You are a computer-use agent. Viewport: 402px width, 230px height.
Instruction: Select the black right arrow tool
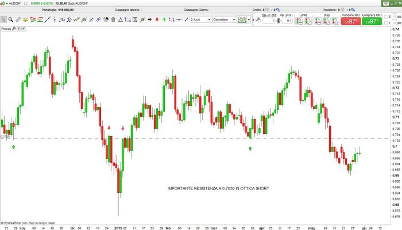point(150,19)
